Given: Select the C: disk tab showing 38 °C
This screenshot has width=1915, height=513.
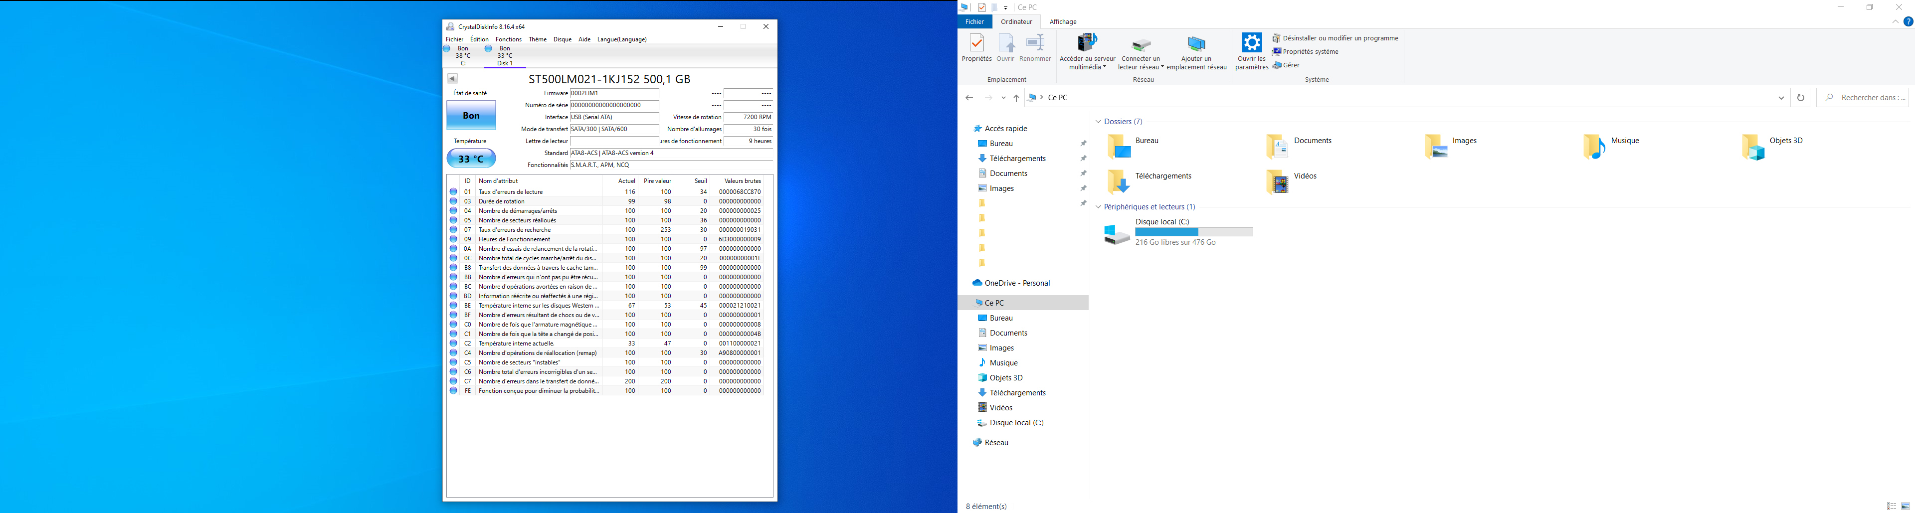Looking at the screenshot, I should pyautogui.click(x=463, y=56).
